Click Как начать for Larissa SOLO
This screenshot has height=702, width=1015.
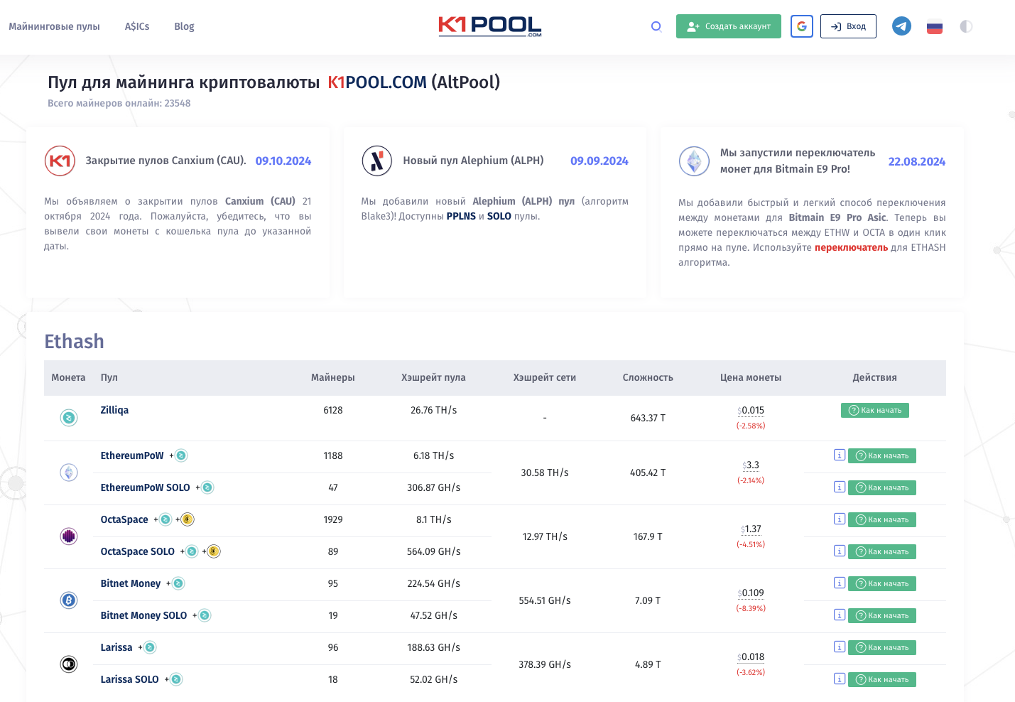pos(882,679)
